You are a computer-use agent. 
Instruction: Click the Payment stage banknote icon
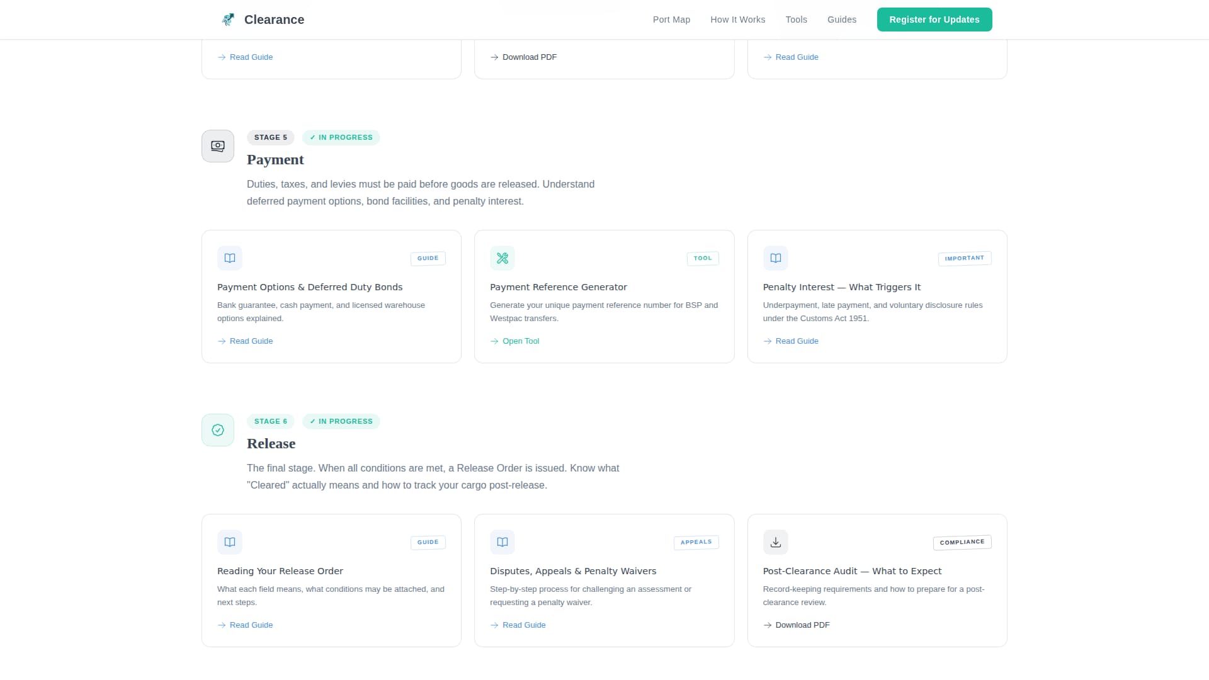point(218,146)
